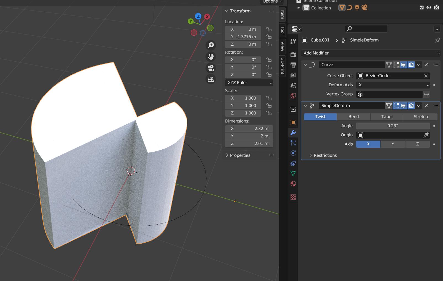
Task: Open World properties tab icon
Action: (x=293, y=96)
